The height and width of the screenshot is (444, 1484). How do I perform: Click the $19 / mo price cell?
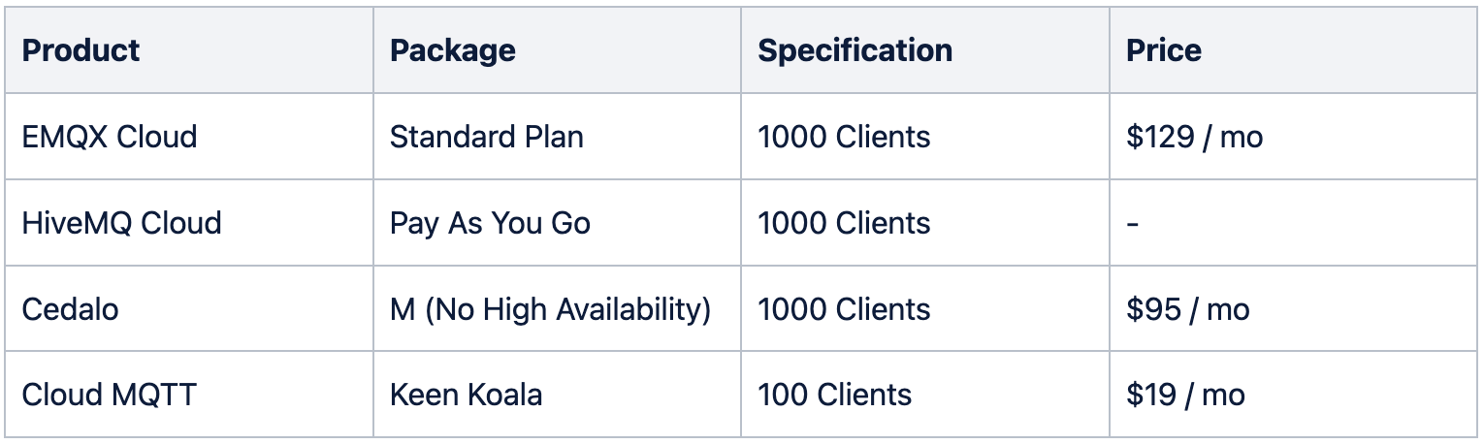click(x=1185, y=395)
